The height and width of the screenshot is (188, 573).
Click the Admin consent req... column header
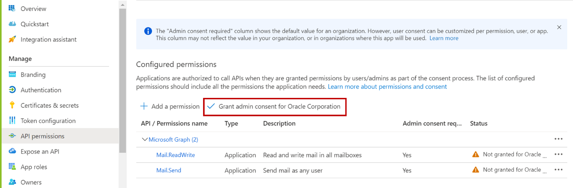(x=432, y=123)
